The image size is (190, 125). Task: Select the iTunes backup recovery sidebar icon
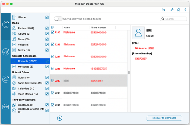(x=5, y=52)
